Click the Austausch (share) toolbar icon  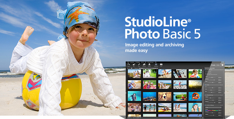coord(144,65)
